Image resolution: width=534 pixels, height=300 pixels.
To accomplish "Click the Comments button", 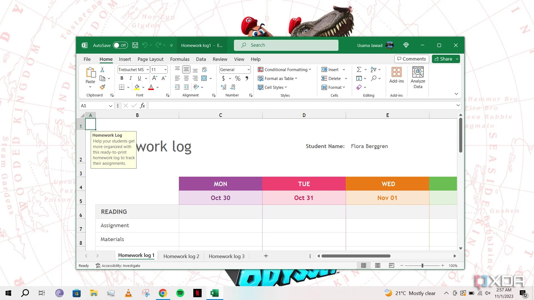I will [411, 59].
